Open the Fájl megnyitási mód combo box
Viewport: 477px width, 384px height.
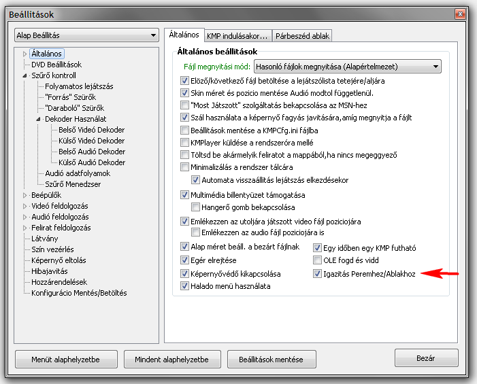coord(347,67)
